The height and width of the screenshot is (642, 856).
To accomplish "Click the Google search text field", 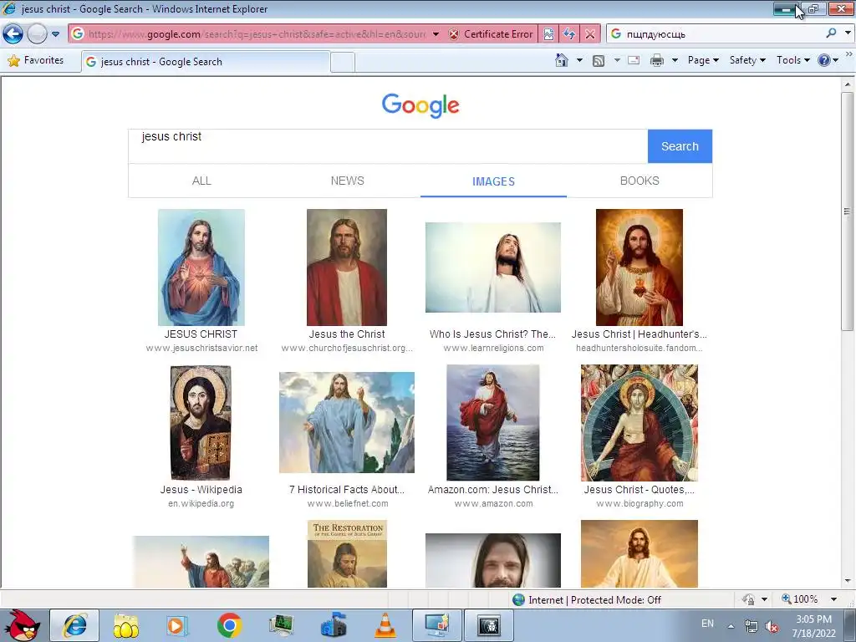I will point(388,146).
